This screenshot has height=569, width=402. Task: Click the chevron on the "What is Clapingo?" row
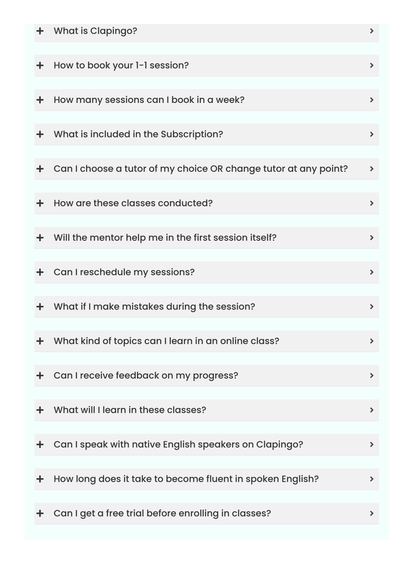click(x=371, y=31)
